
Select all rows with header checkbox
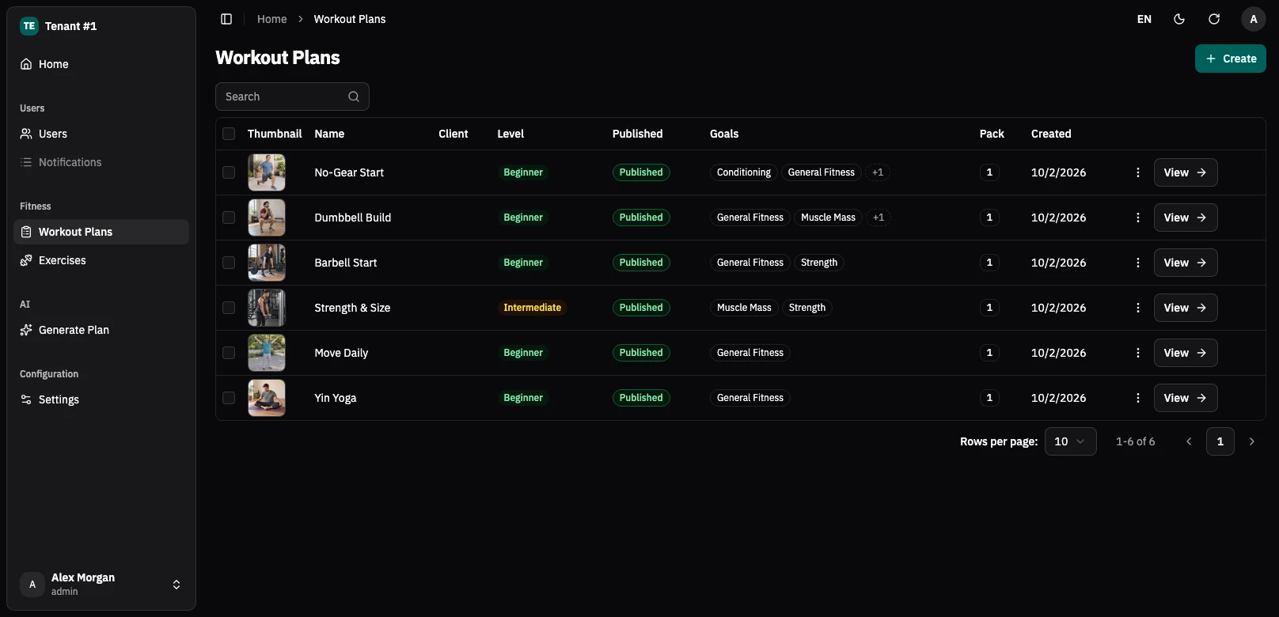[229, 134]
